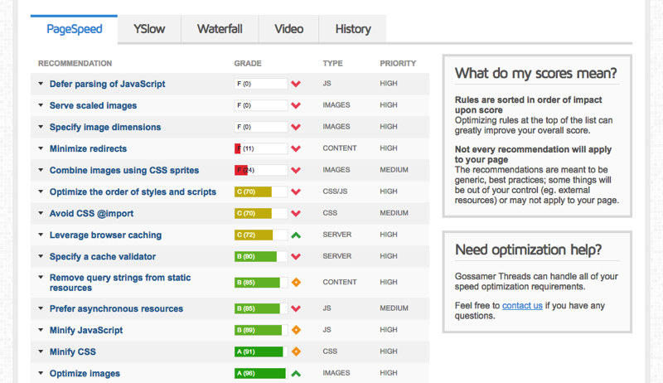Click green up arrow on Optimize images row
The height and width of the screenshot is (383, 663).
coord(296,373)
